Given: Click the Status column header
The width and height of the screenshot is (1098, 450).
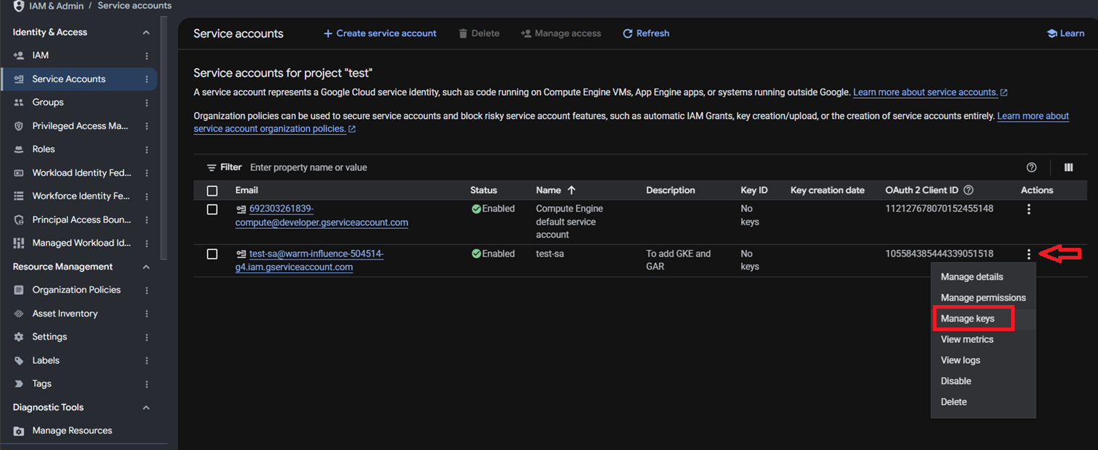Looking at the screenshot, I should 484,191.
